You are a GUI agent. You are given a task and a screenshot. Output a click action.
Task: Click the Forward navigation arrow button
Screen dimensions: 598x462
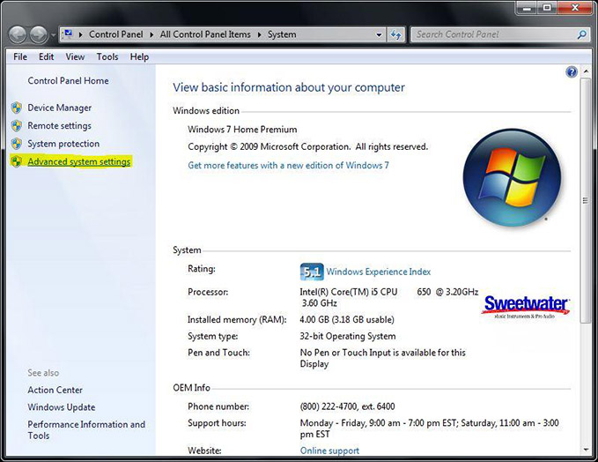pos(39,34)
